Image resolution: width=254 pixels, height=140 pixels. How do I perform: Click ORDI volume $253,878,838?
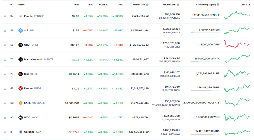click(x=171, y=43)
